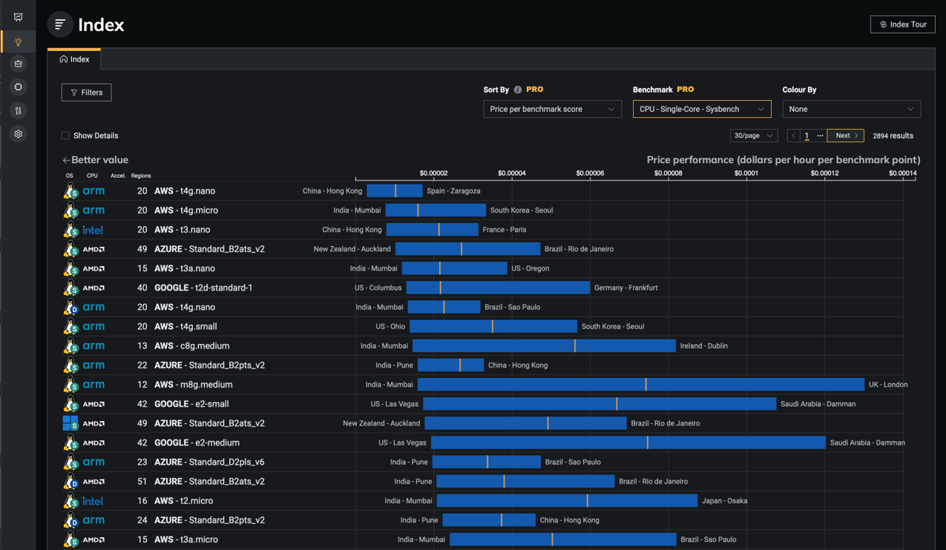Open the binary 0110 sidebar icon
The height and width of the screenshot is (550, 946).
click(18, 110)
